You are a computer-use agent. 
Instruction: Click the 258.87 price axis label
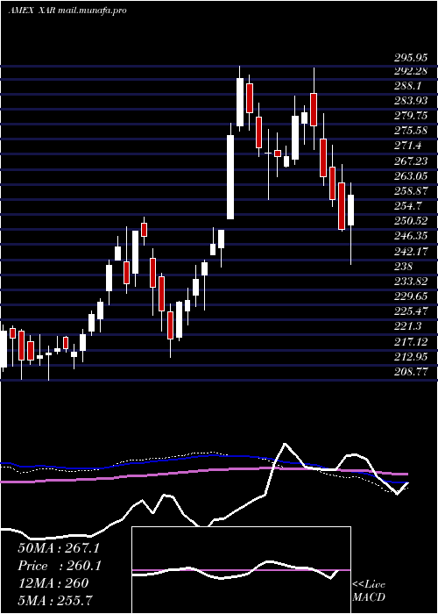(x=410, y=191)
